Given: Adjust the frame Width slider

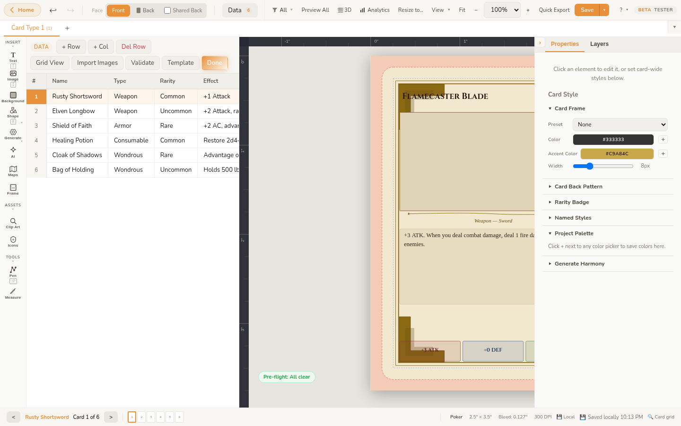Looking at the screenshot, I should coord(603,166).
